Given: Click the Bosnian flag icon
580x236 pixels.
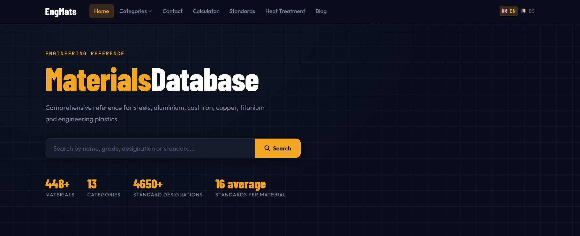Looking at the screenshot, I should tap(523, 11).
